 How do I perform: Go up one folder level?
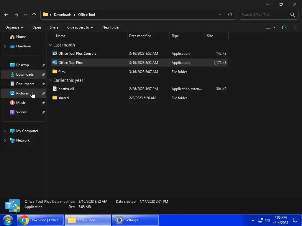pyautogui.click(x=34, y=15)
